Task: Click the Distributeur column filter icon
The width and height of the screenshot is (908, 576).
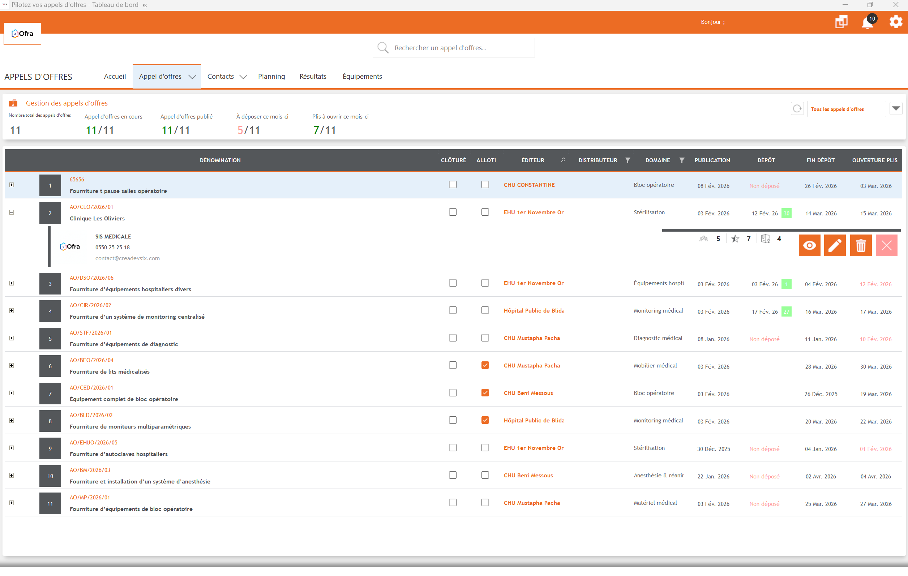Action: [x=628, y=160]
